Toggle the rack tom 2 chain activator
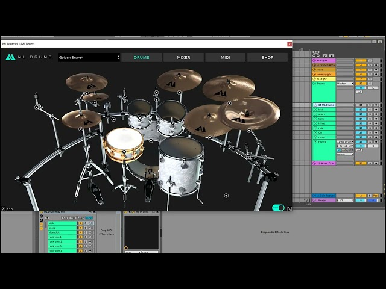This screenshot has height=289, width=386. [80, 241]
